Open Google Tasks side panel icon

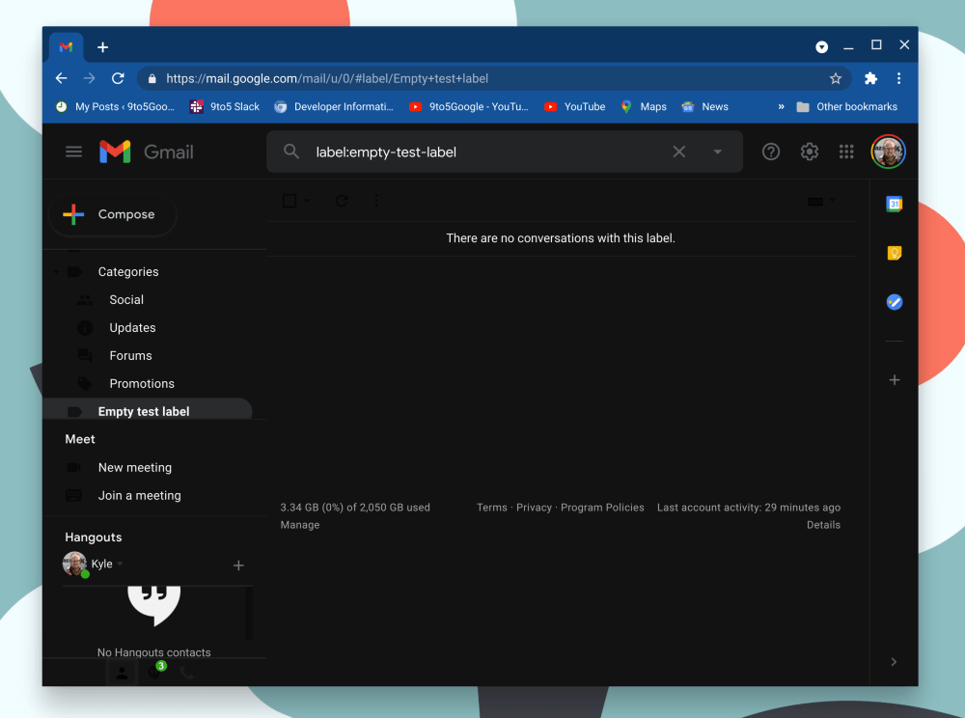point(894,302)
